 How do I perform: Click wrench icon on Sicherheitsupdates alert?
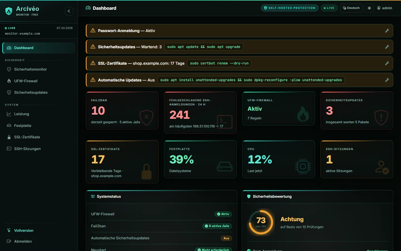(387, 47)
